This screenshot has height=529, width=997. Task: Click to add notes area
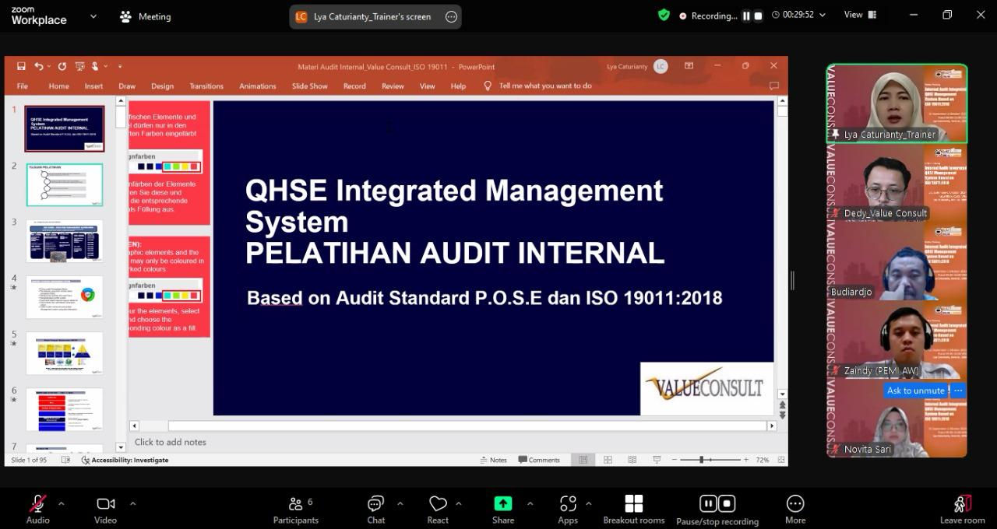(171, 442)
